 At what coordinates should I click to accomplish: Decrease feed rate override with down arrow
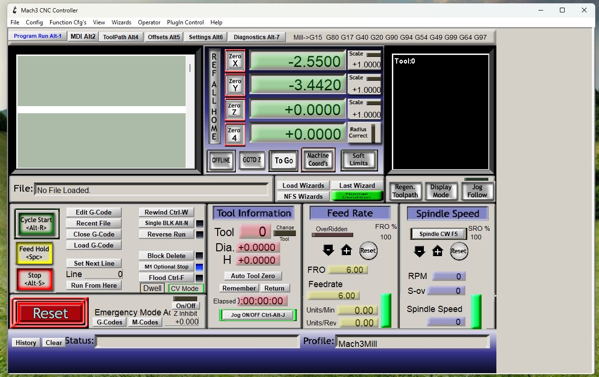tap(328, 250)
